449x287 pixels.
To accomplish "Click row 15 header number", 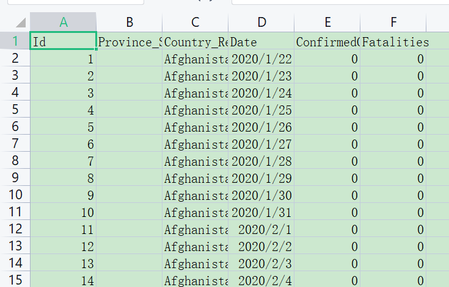I will tap(15, 280).
